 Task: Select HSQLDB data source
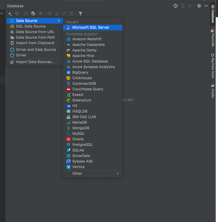coord(93,111)
